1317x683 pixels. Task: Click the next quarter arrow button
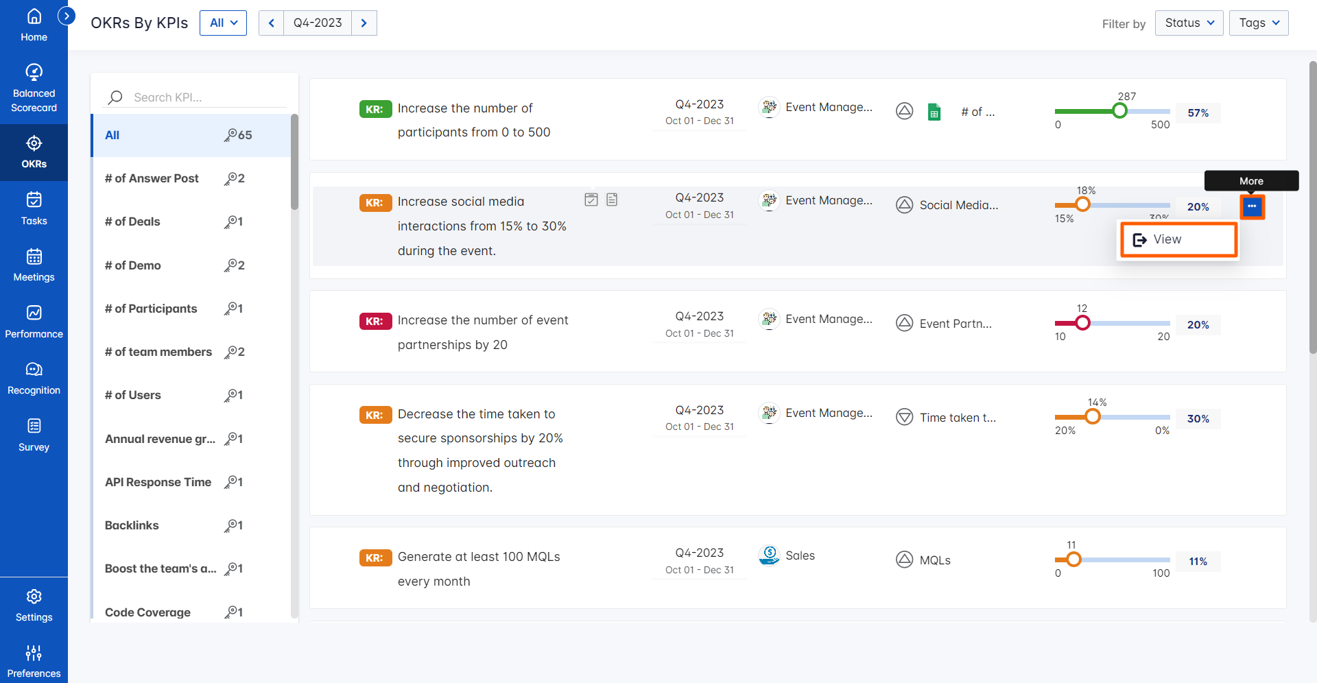coord(364,23)
